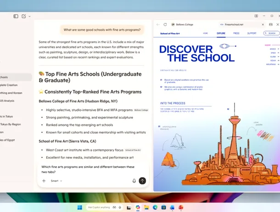This screenshot has height=212, width=280.
Task: Open the Smart mode dropdown
Action: (56, 181)
